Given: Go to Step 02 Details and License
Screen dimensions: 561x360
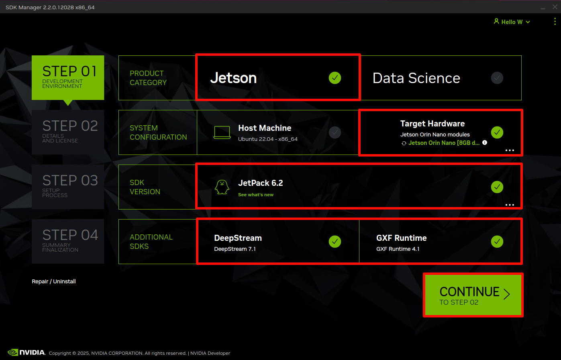Looking at the screenshot, I should [68, 132].
